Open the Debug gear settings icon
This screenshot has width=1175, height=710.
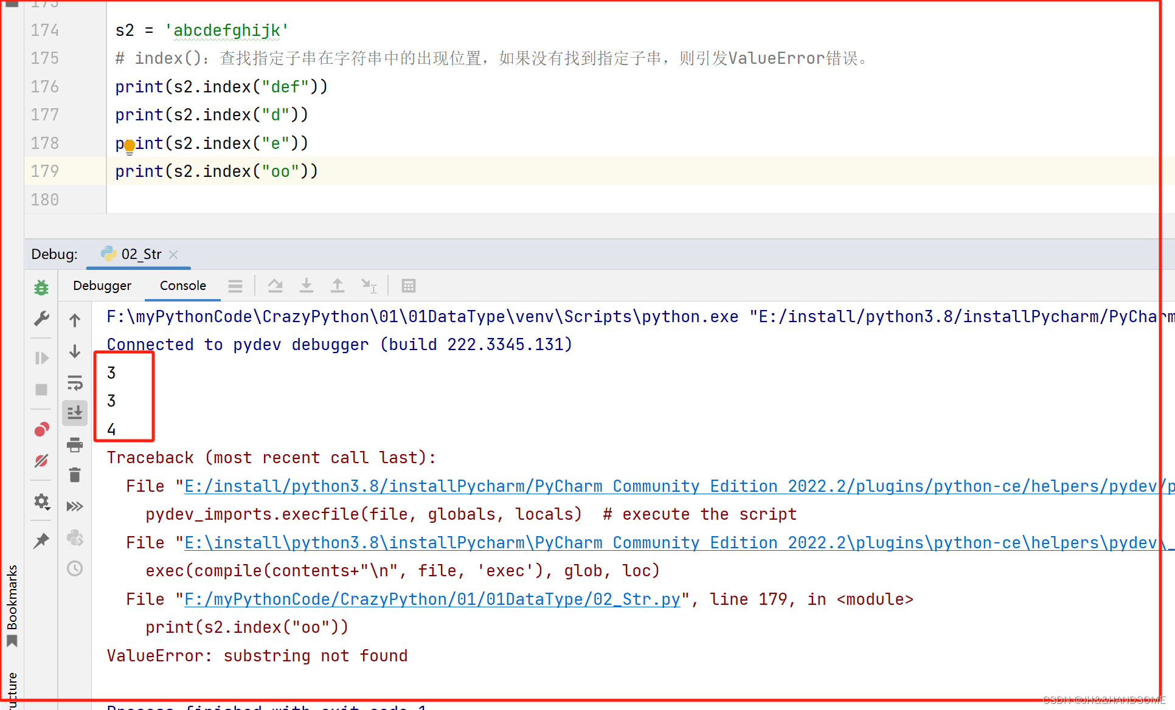tap(41, 501)
